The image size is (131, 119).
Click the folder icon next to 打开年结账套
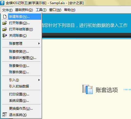pyautogui.click(x=5, y=29)
